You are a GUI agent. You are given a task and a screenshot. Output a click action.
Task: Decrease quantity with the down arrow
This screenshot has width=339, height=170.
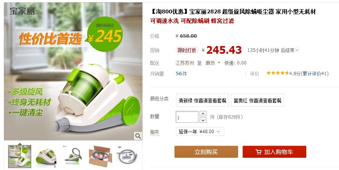tap(203, 120)
